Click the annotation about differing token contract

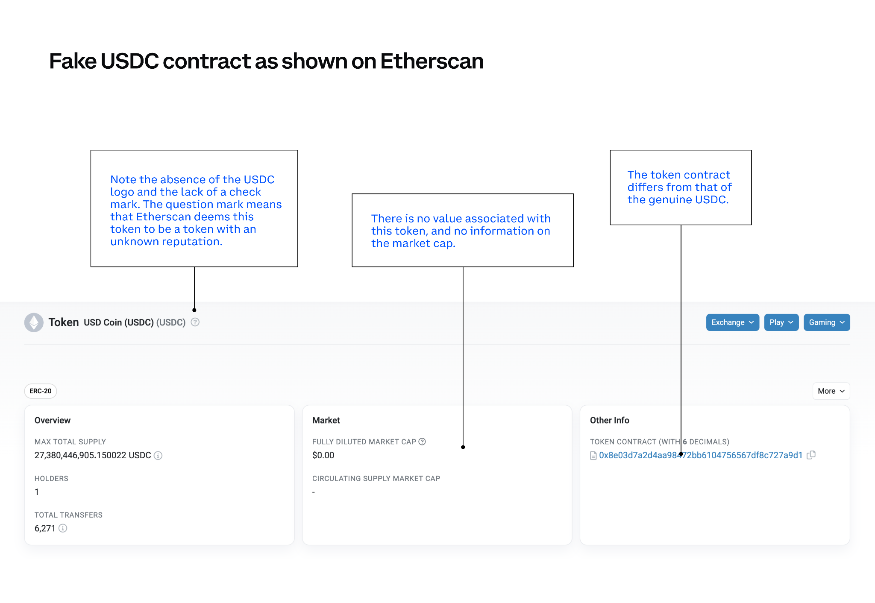point(680,187)
